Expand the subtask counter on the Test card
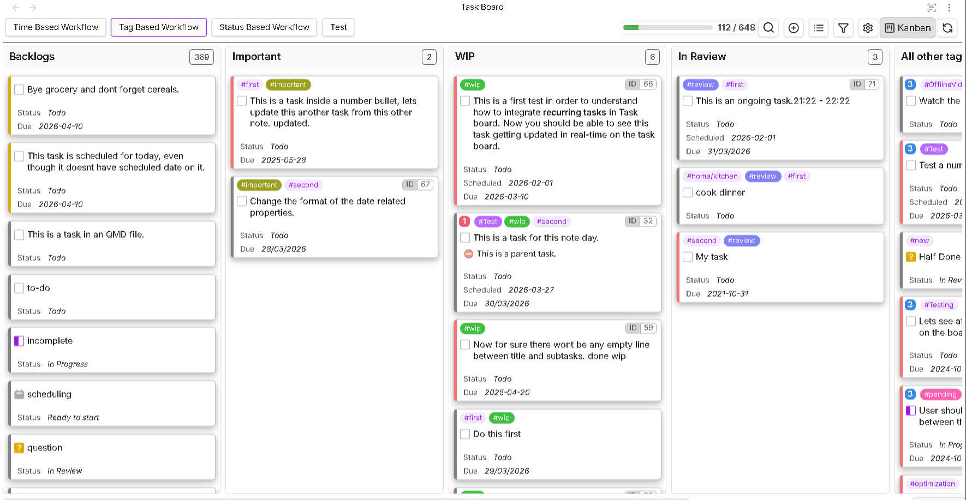Image resolution: width=966 pixels, height=500 pixels. tap(910, 148)
